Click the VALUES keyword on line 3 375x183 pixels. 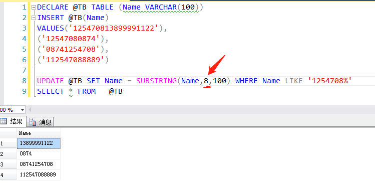coord(51,28)
